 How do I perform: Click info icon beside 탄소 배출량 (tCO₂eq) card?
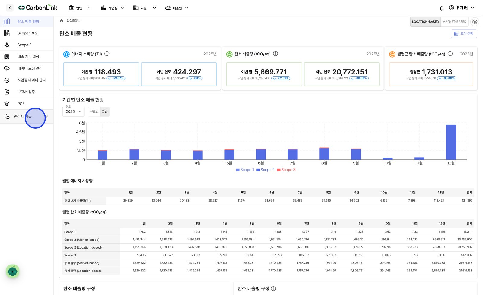coord(276,54)
